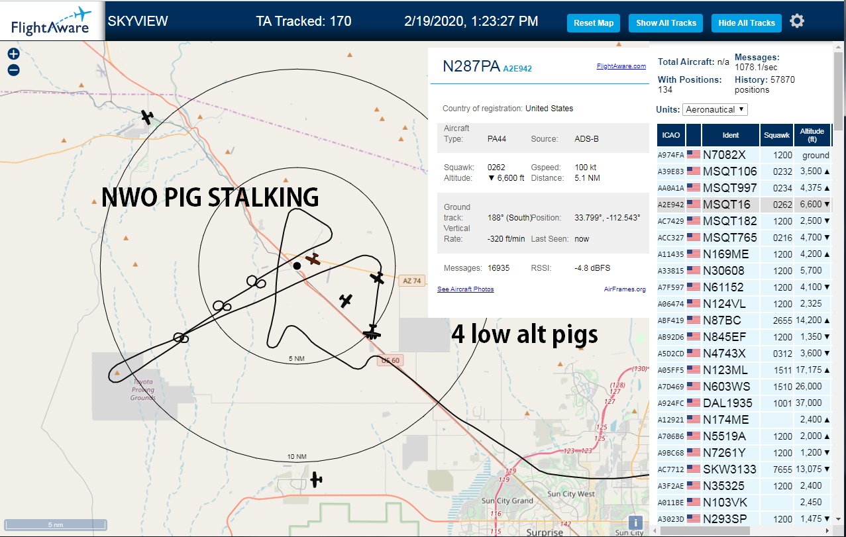
Task: Select the N103VK row
Action: 743,503
